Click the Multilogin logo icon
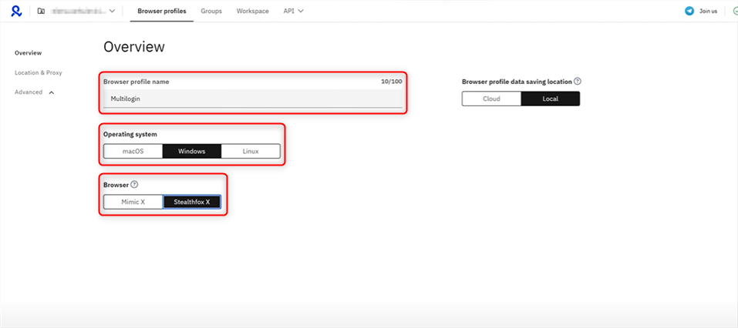738x328 pixels. point(16,11)
